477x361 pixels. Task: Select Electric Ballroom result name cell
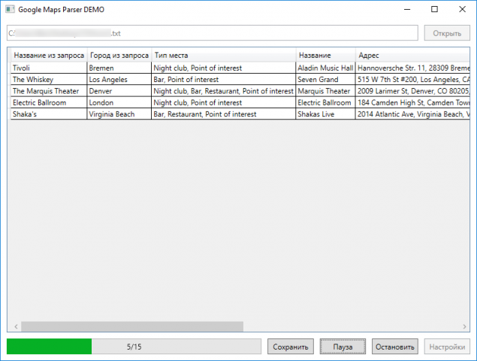tap(325, 102)
